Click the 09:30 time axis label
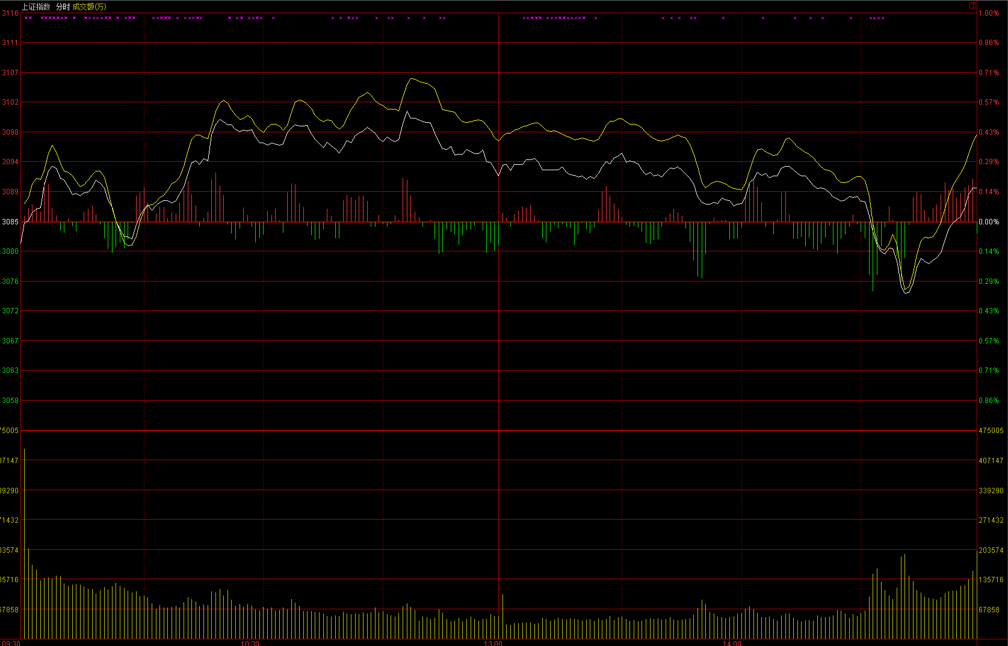 coord(11,643)
